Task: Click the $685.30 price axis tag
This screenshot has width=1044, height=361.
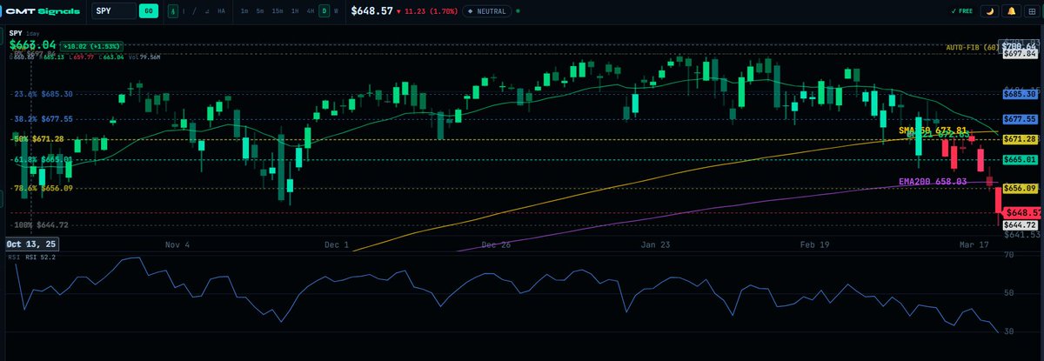Action: pyautogui.click(x=1021, y=94)
